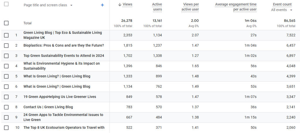300x134 pixels.
Task: Click the Total row label
Action: coord(27,23)
